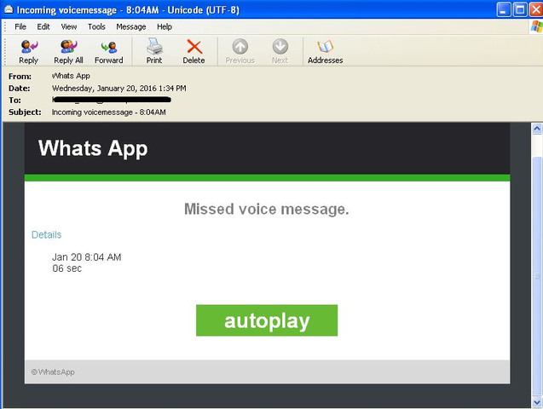Click the sender name Whats App

(x=71, y=76)
